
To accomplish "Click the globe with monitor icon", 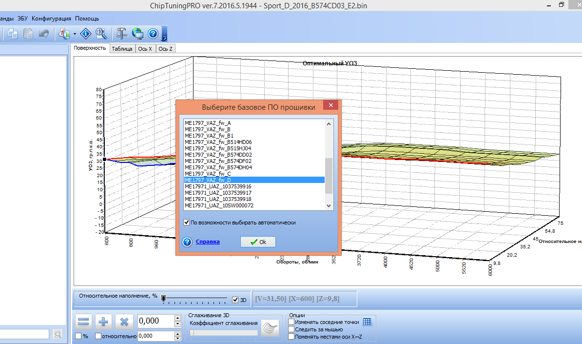I will [x=137, y=34].
